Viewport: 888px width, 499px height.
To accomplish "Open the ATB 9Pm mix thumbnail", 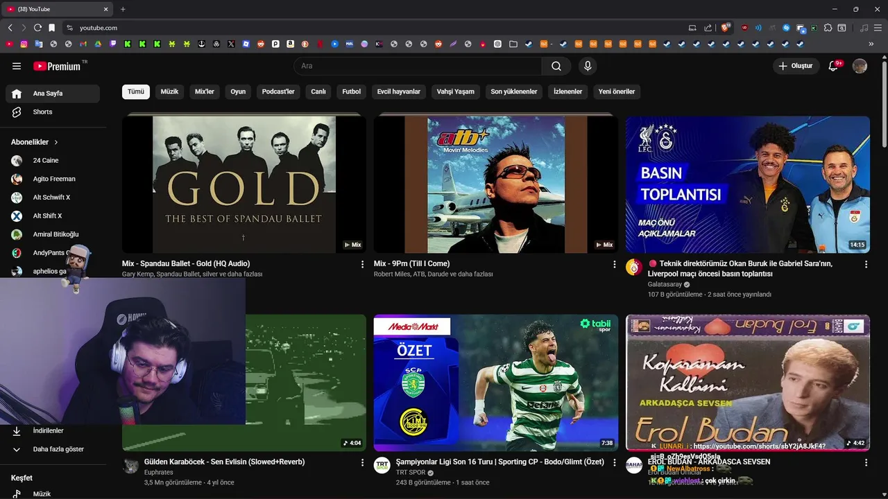I will point(496,184).
